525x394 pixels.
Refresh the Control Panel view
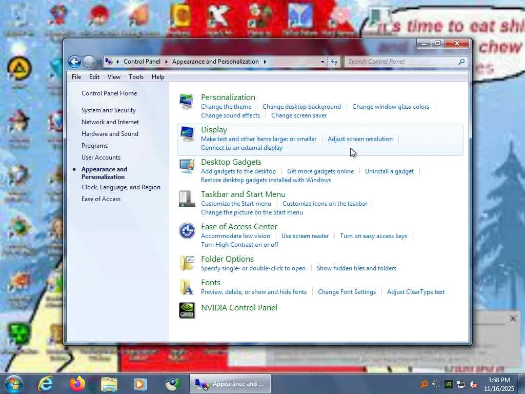click(334, 62)
